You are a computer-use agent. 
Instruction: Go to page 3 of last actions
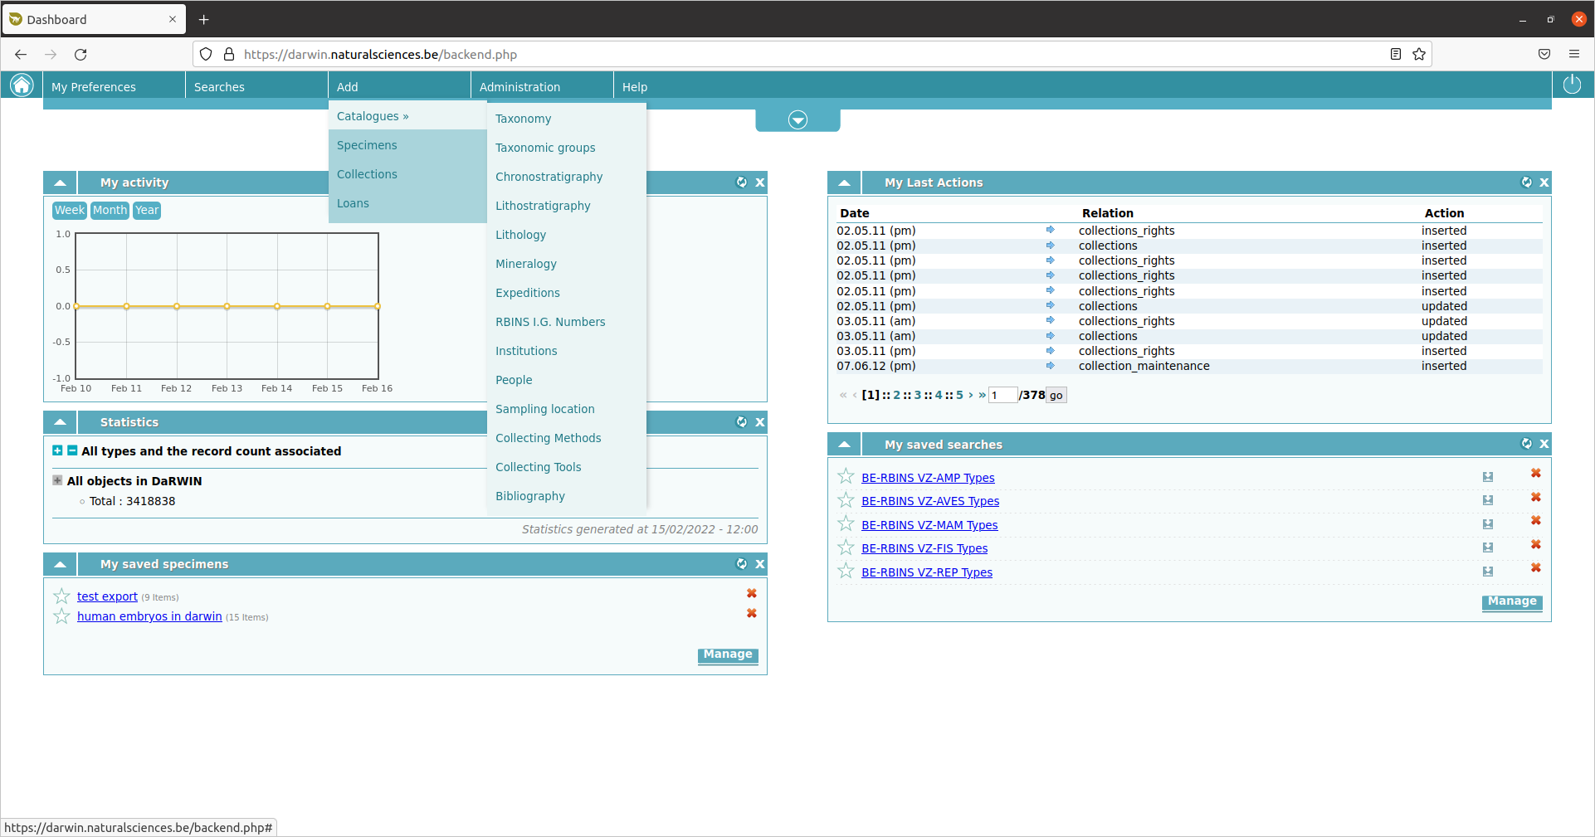coord(917,396)
